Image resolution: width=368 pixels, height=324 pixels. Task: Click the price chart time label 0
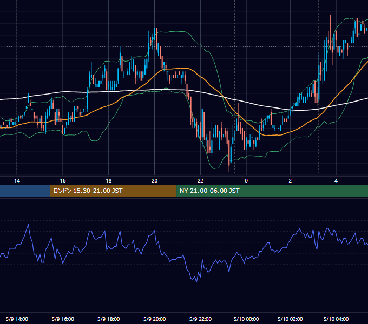tap(246, 181)
